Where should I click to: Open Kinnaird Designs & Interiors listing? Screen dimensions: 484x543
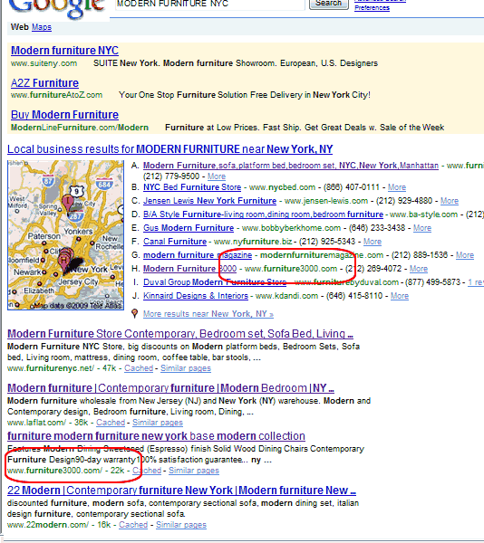(x=196, y=296)
